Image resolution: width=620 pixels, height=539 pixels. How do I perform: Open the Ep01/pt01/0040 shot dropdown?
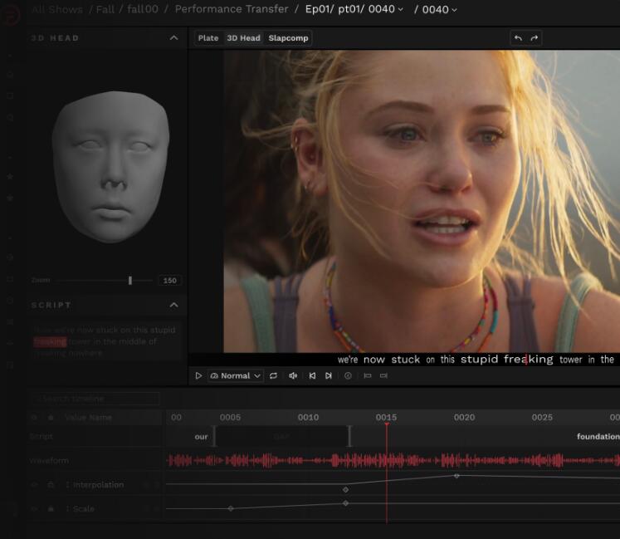pyautogui.click(x=354, y=10)
